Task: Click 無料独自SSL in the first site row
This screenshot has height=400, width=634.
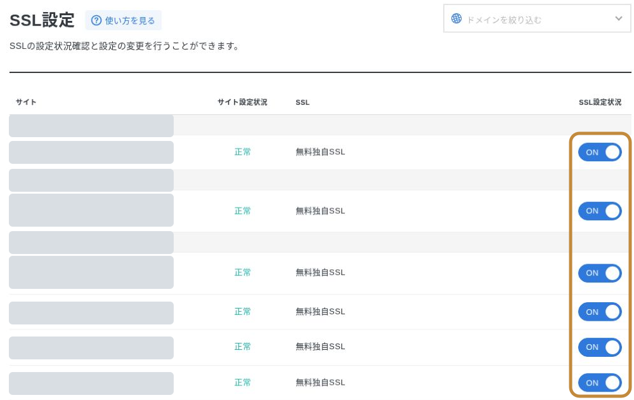Action: [320, 152]
